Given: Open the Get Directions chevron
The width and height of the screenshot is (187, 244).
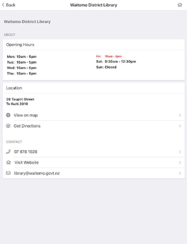Looking at the screenshot, I should click(180, 126).
